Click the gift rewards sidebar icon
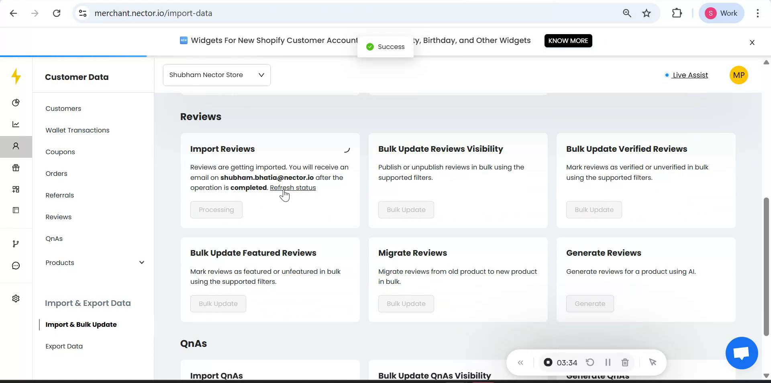The height and width of the screenshot is (383, 771). tap(16, 168)
